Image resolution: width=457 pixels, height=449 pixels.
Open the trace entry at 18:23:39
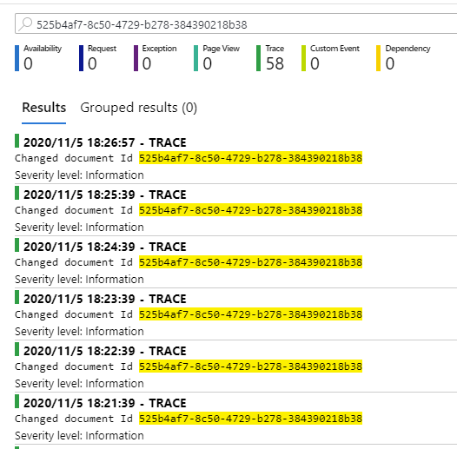click(x=105, y=300)
